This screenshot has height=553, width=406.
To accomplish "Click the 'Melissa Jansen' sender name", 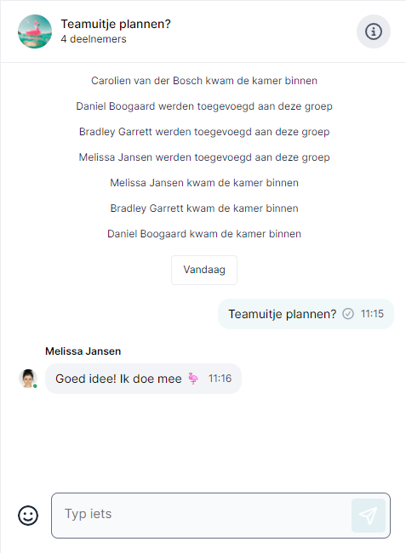I will coord(83,351).
